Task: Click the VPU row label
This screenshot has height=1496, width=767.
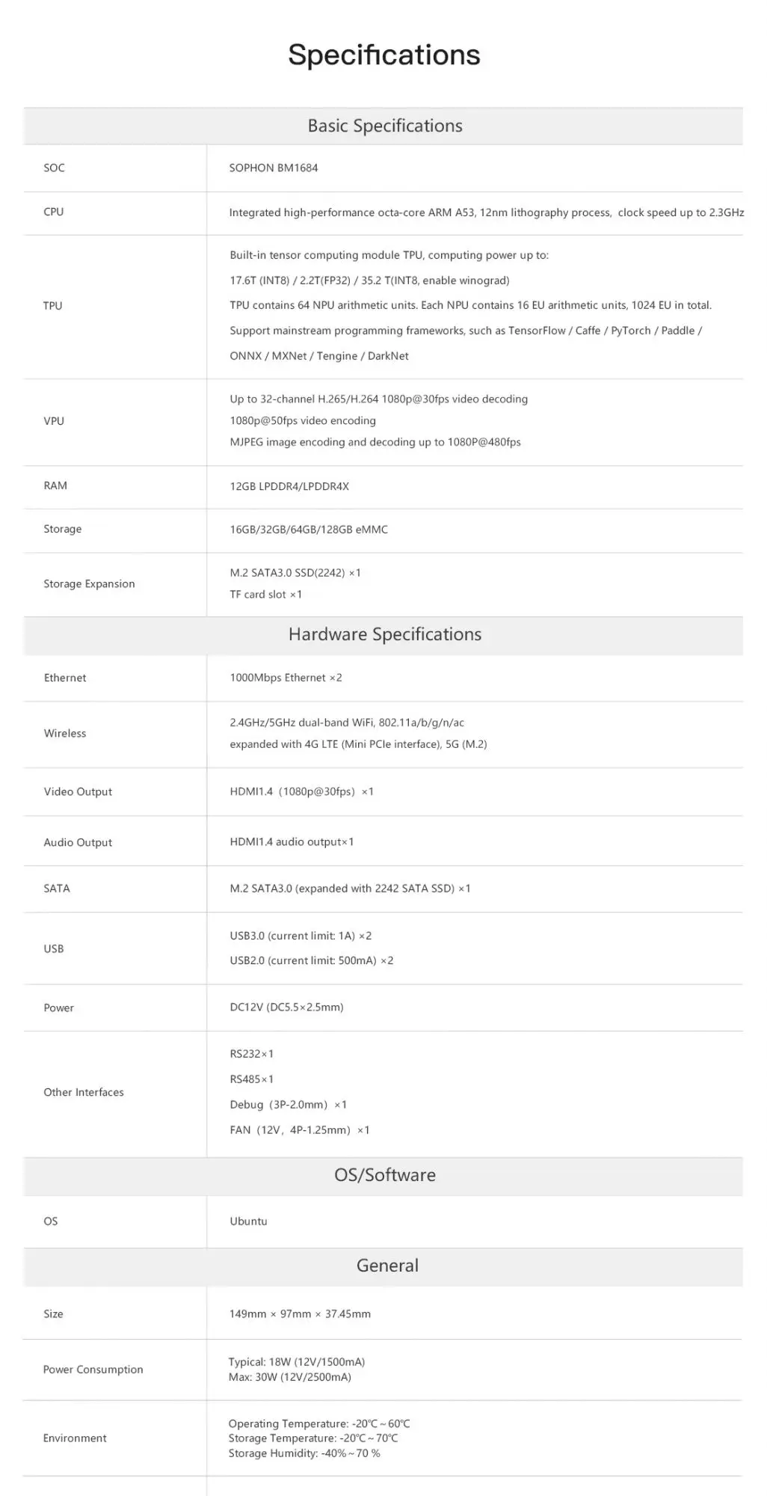Action: pyautogui.click(x=54, y=421)
